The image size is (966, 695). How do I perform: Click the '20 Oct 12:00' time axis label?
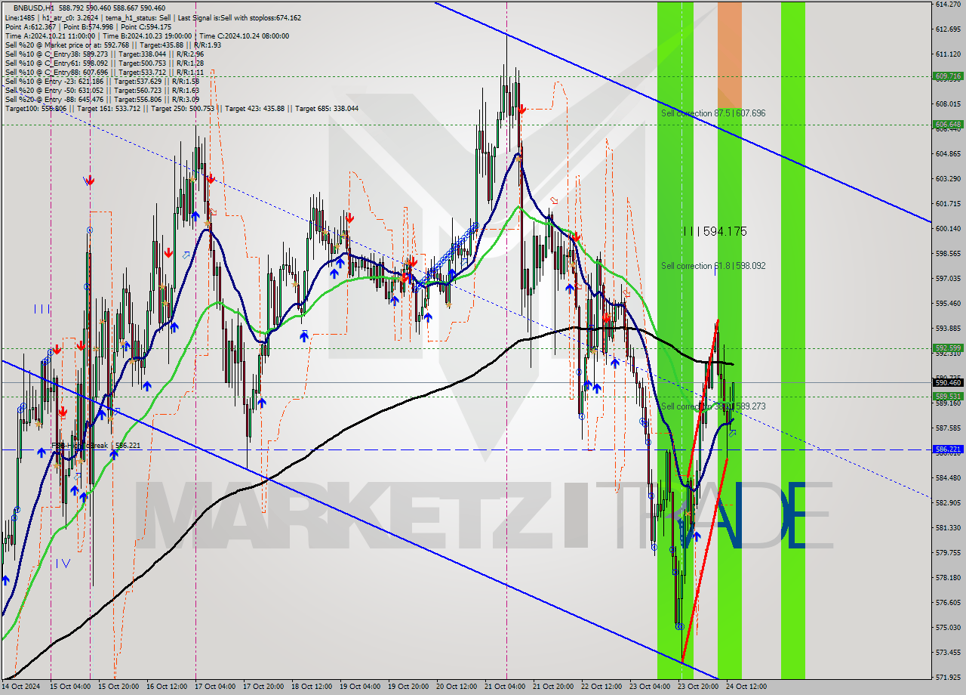coord(457,687)
